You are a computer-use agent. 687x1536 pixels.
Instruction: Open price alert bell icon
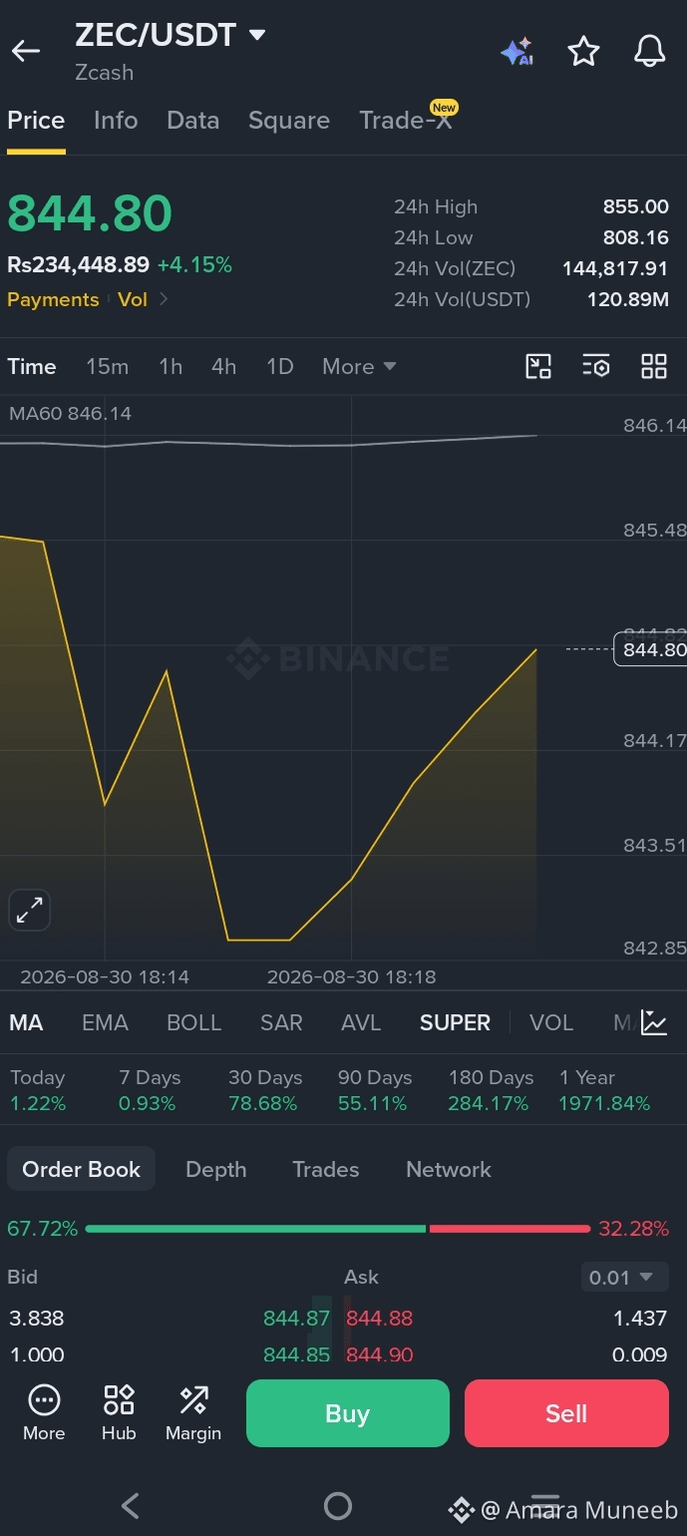[649, 52]
